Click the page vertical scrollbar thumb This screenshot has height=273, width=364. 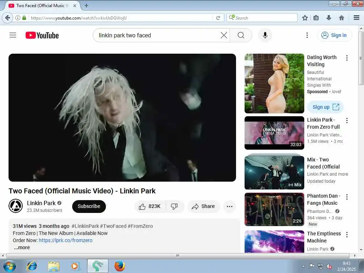(x=361, y=58)
